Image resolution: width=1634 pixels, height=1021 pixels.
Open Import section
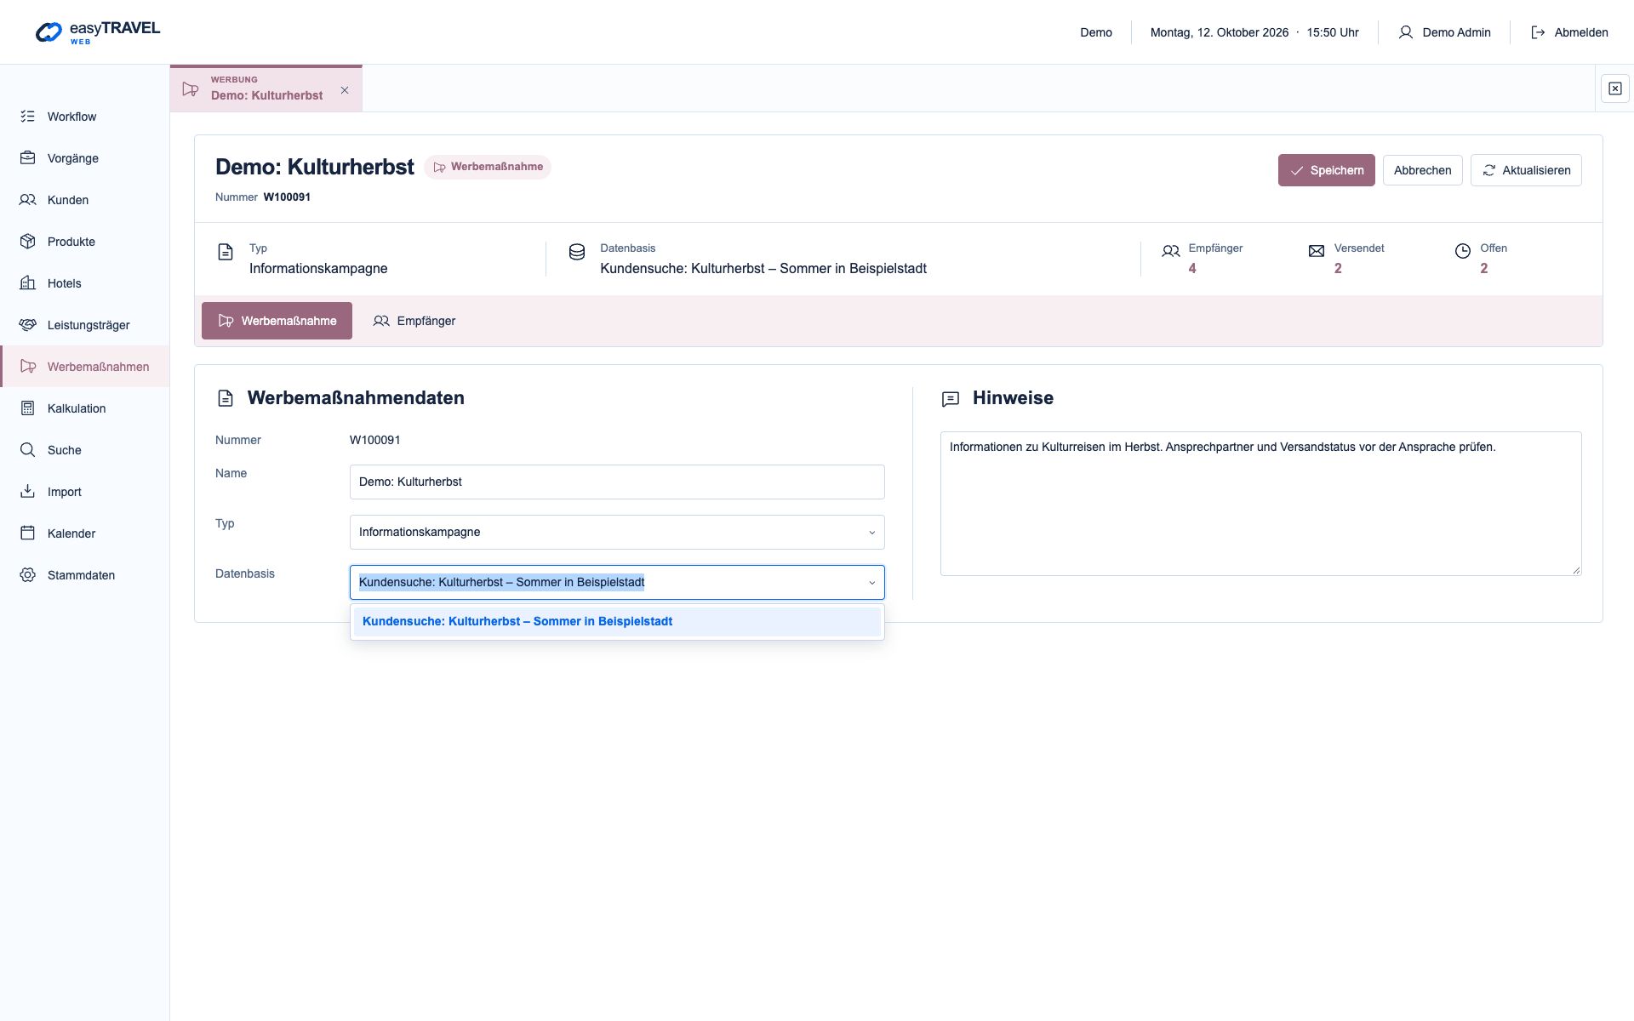(x=85, y=492)
